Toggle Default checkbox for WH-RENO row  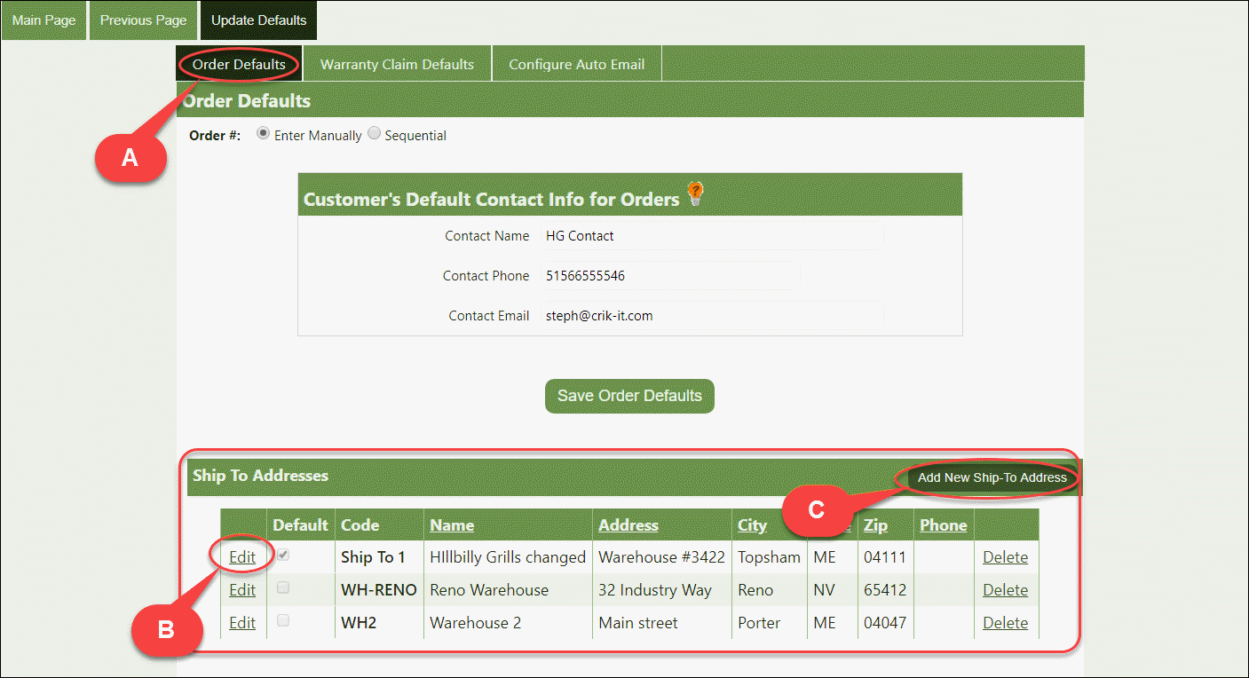tap(282, 587)
